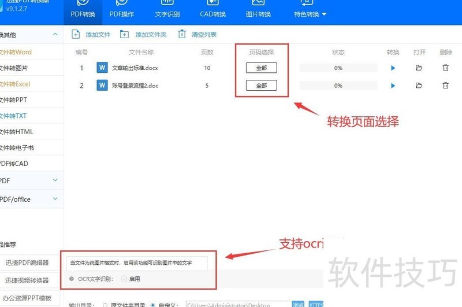The image size is (462, 307).
Task: Open 迅捷PDF编辑器 recommendation button
Action: [x=32, y=263]
